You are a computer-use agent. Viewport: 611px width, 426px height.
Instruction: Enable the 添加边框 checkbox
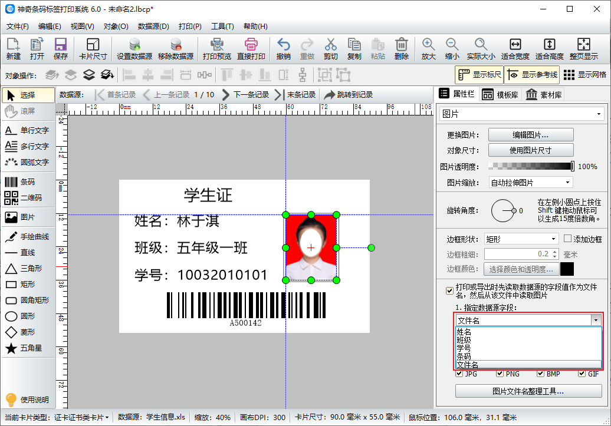click(568, 239)
